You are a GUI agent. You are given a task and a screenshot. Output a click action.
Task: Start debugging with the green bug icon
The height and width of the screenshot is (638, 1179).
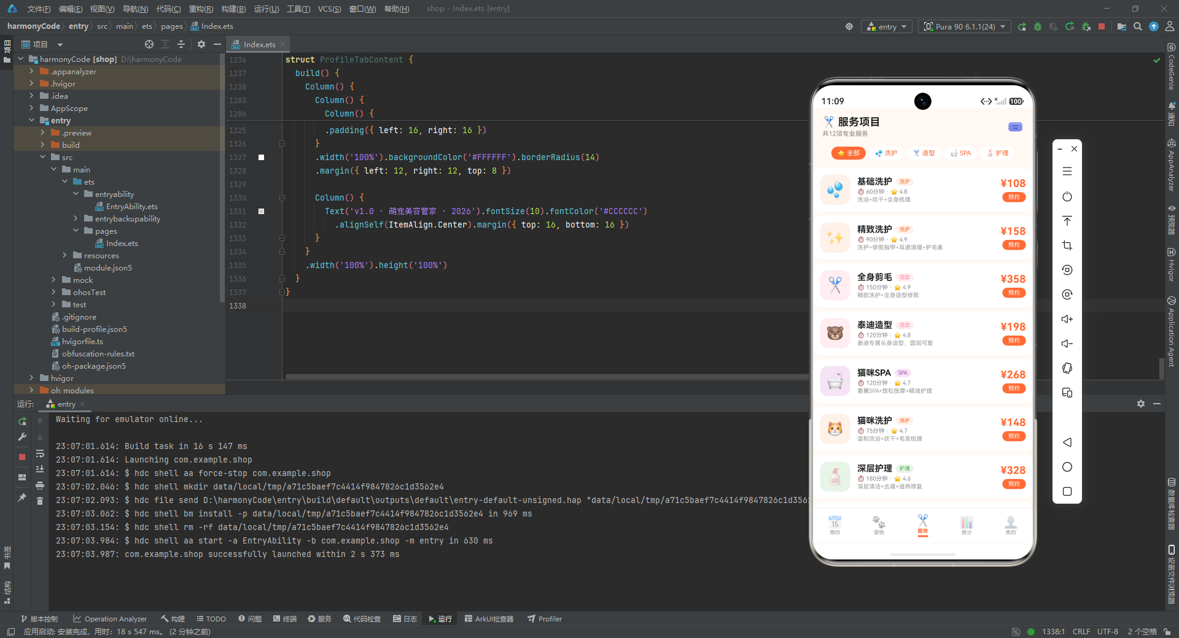[x=1038, y=26]
